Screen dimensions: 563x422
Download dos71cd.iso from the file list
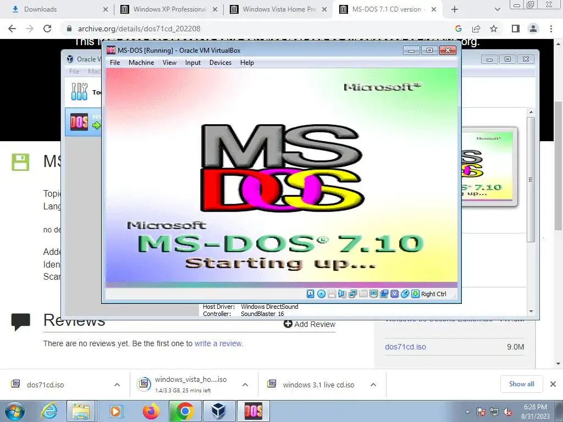click(x=405, y=347)
